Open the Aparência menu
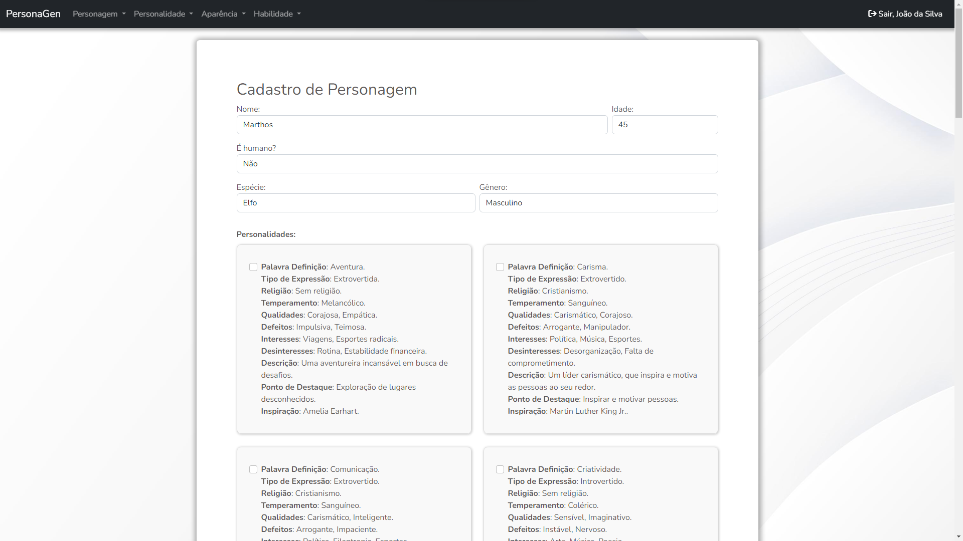The height and width of the screenshot is (541, 963). coord(223,14)
